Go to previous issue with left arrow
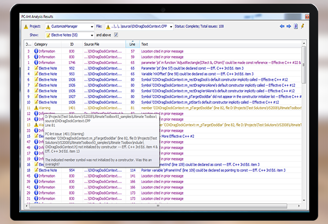 [x=282, y=26]
